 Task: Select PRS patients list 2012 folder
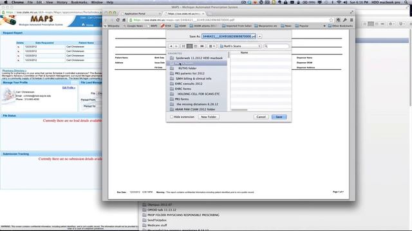click(196, 73)
